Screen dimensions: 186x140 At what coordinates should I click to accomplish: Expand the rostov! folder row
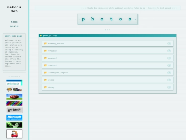tap(107, 65)
